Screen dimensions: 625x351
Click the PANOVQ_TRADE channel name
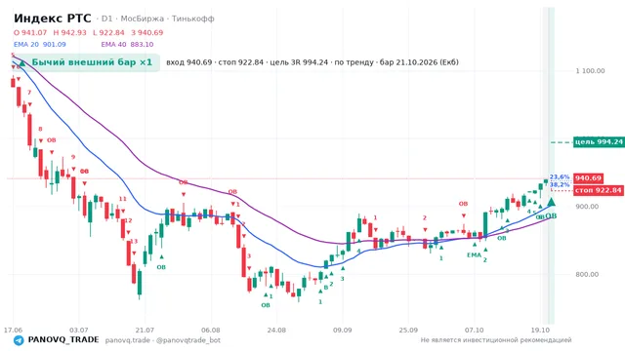pos(63,340)
